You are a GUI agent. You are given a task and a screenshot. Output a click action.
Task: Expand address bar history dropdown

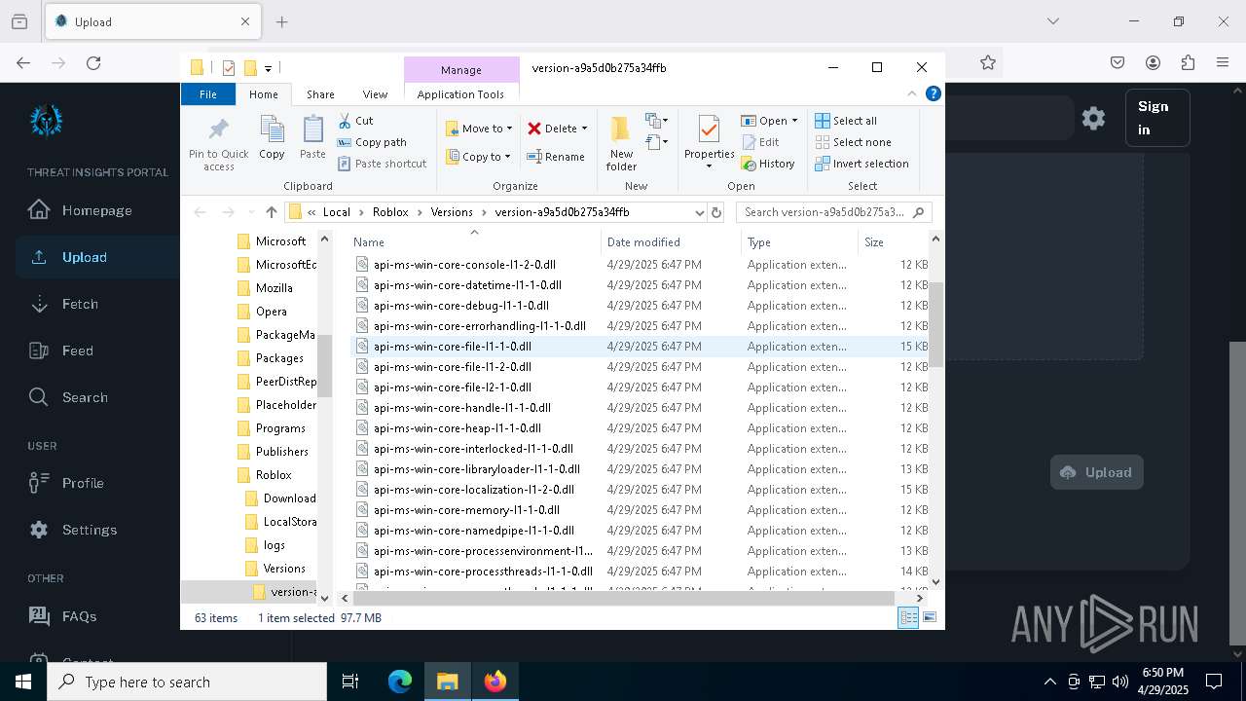699,212
